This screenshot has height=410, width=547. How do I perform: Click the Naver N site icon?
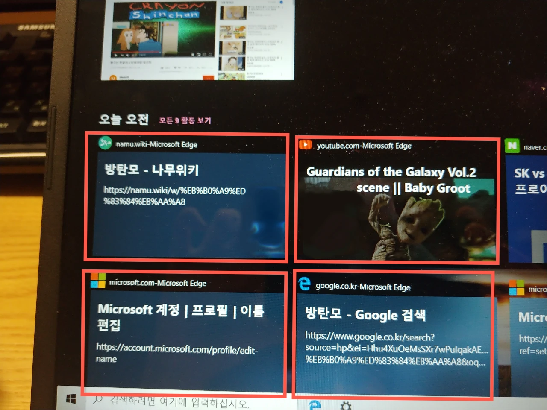512,146
